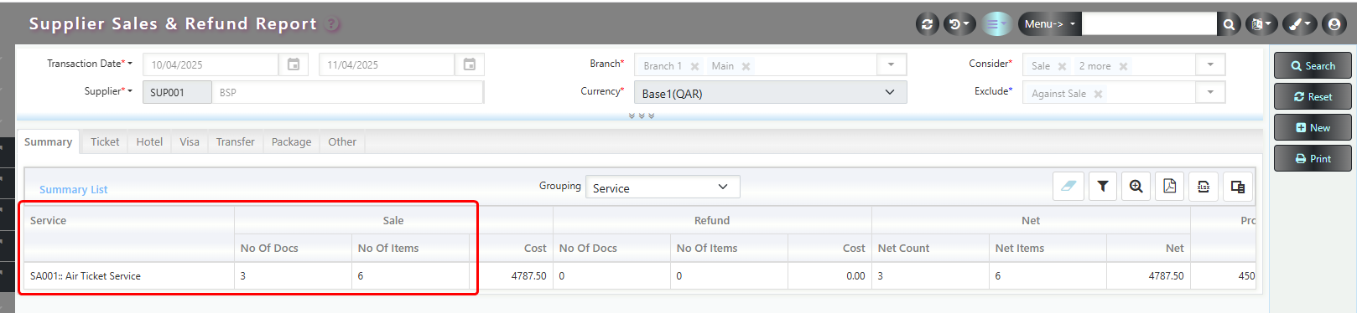1357x313 pixels.
Task: Remove the 2 more tag from Consider
Action: [x=1123, y=66]
